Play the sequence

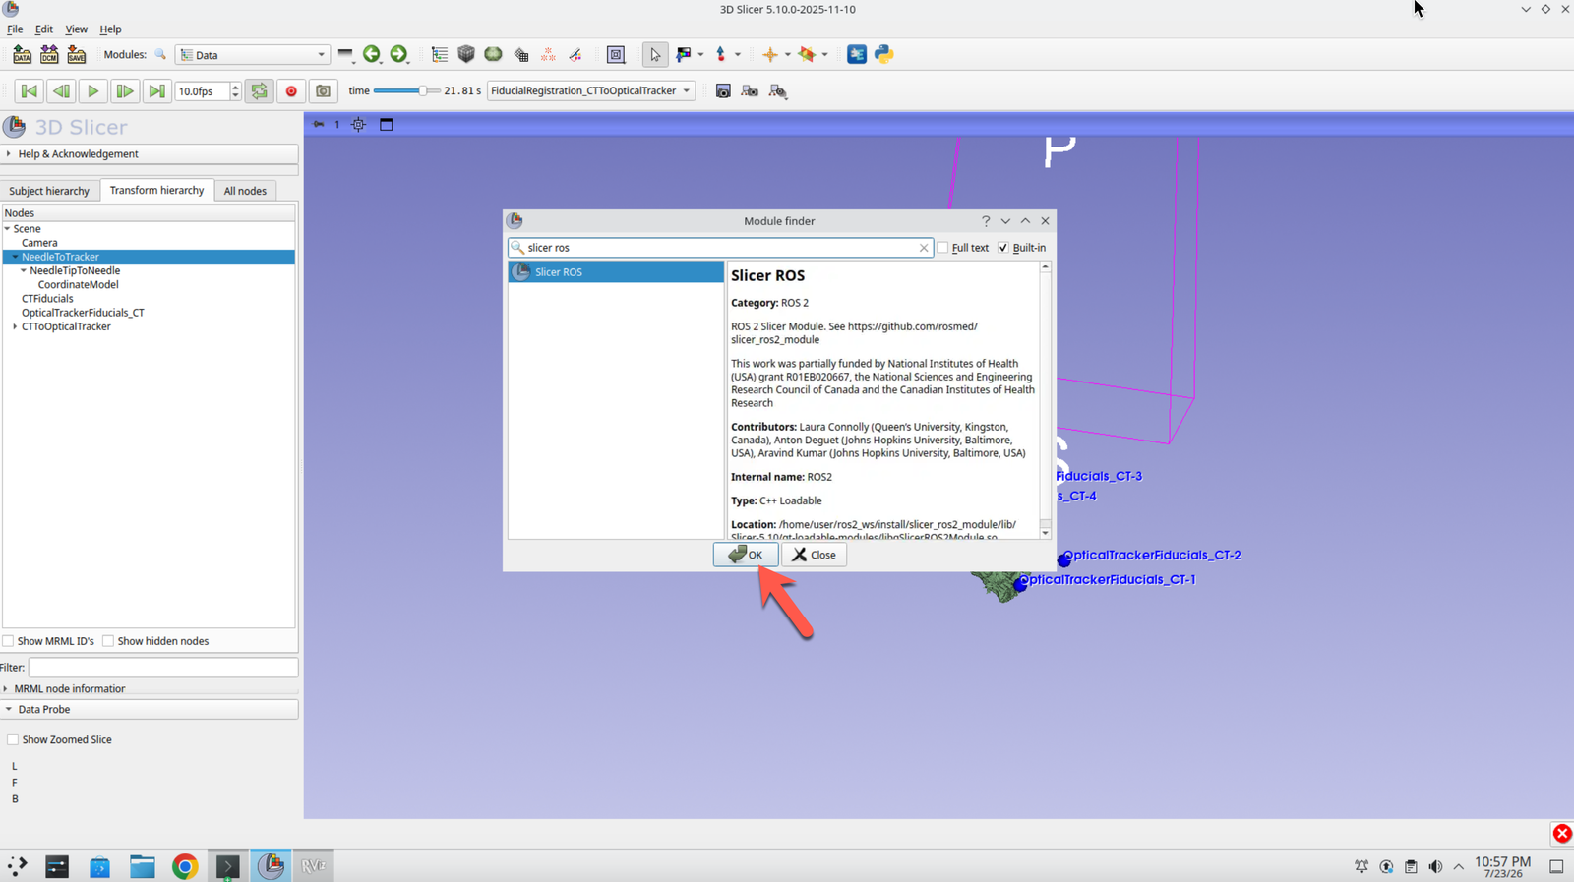click(x=92, y=91)
